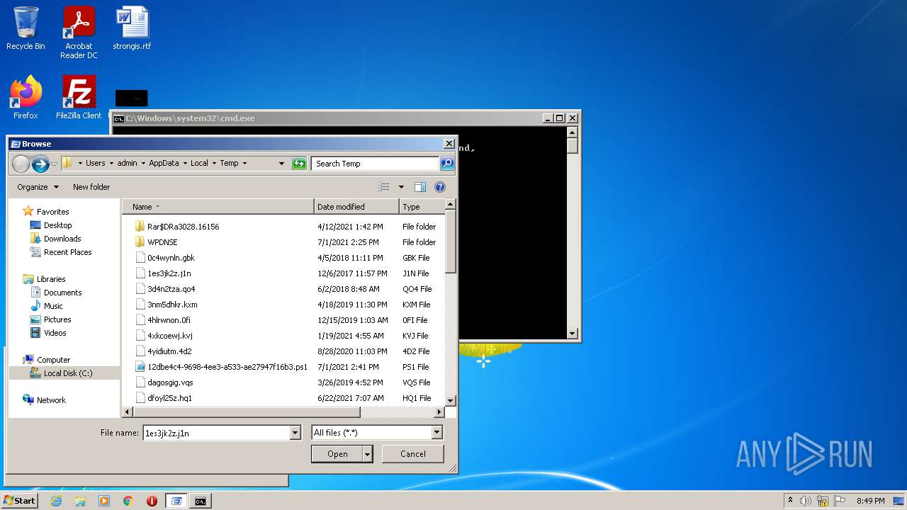Open Windows Explorer from taskbar

pos(80,501)
